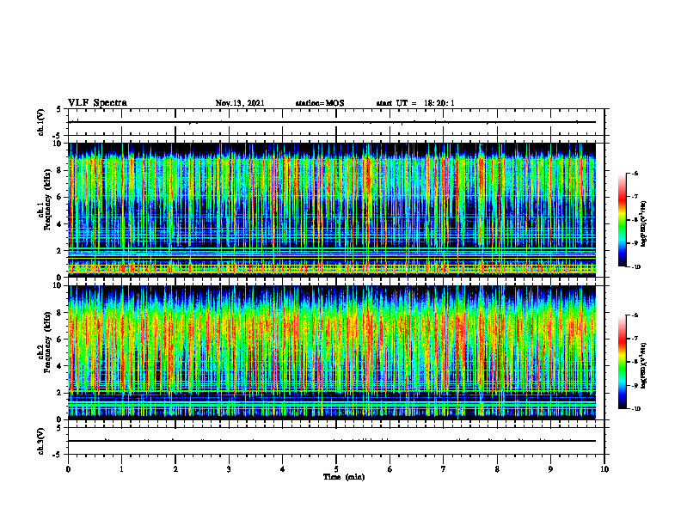Click the time-axis tick label '5'
The height and width of the screenshot is (526, 681).
[x=336, y=469]
